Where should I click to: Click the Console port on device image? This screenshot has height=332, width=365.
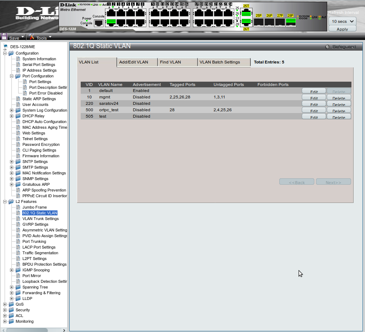pyautogui.click(x=99, y=23)
